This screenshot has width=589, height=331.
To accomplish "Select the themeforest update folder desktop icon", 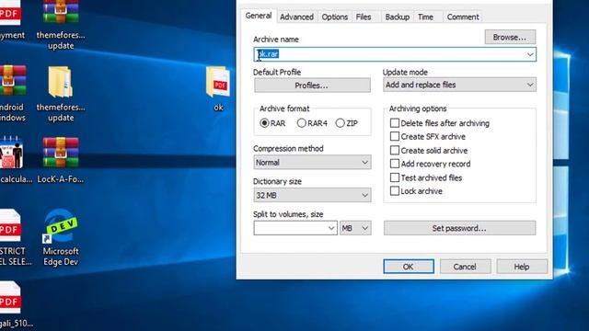I will tap(61, 94).
